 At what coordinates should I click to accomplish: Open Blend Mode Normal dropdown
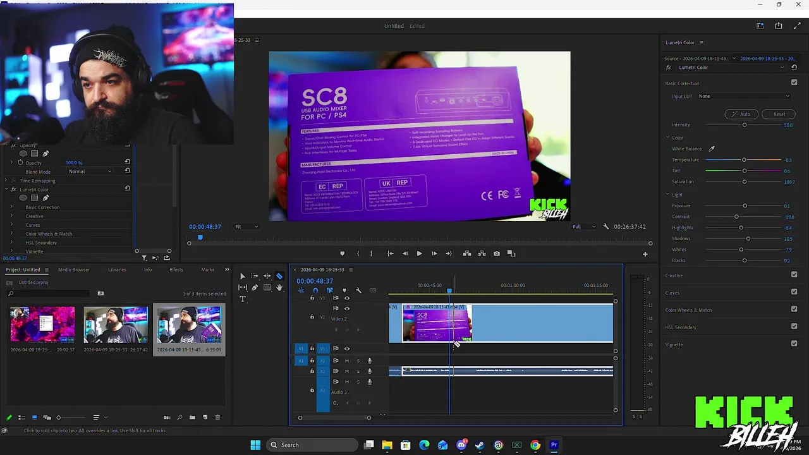90,171
